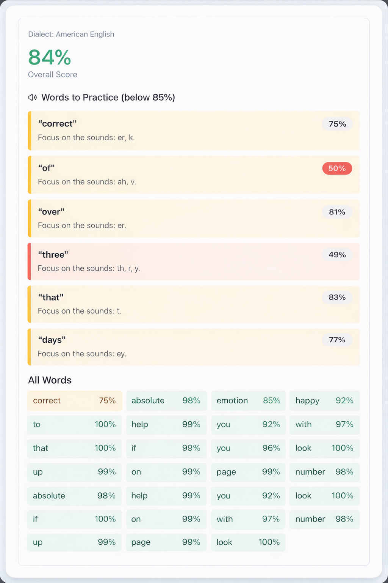Select the "if 100%" word chip
The image size is (388, 583).
75,519
